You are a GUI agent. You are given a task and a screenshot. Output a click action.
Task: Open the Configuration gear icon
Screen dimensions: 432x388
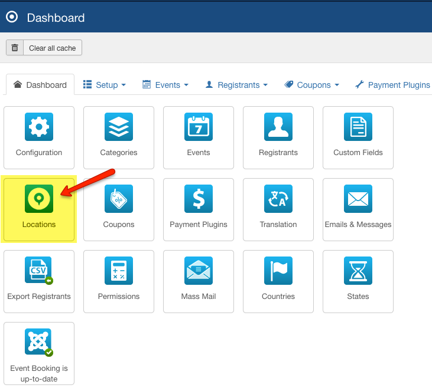(x=39, y=127)
